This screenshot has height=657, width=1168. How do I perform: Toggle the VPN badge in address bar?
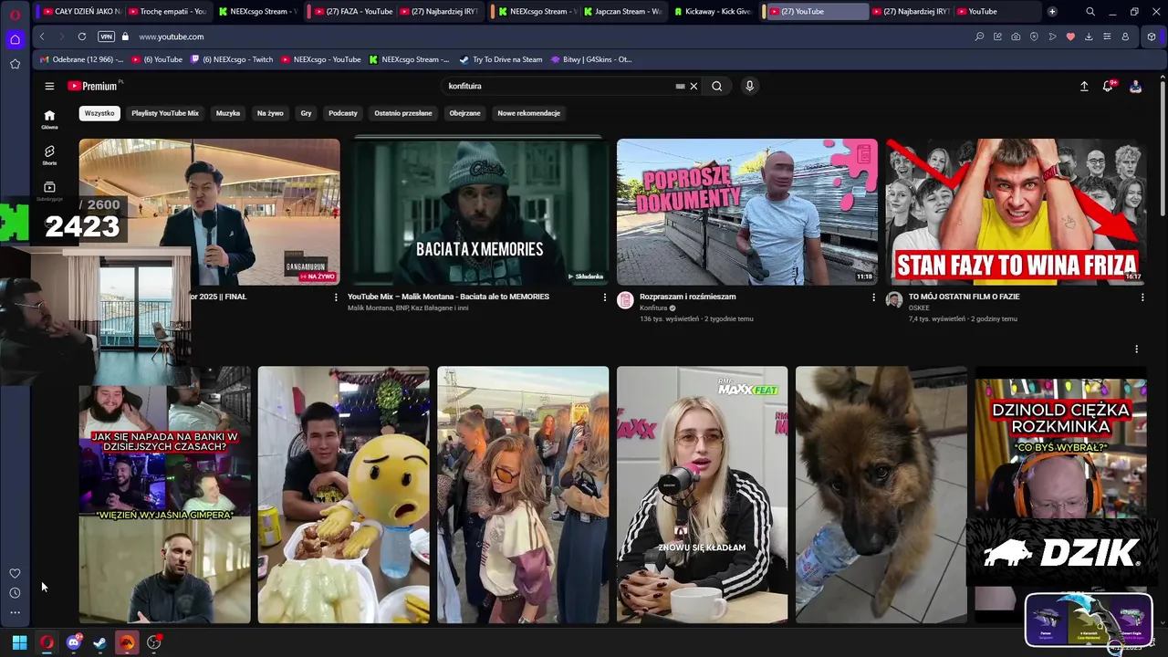coord(106,36)
